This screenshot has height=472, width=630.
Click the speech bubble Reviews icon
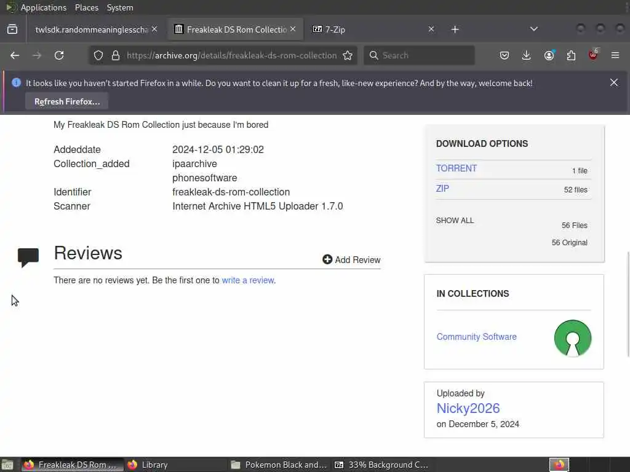28,258
